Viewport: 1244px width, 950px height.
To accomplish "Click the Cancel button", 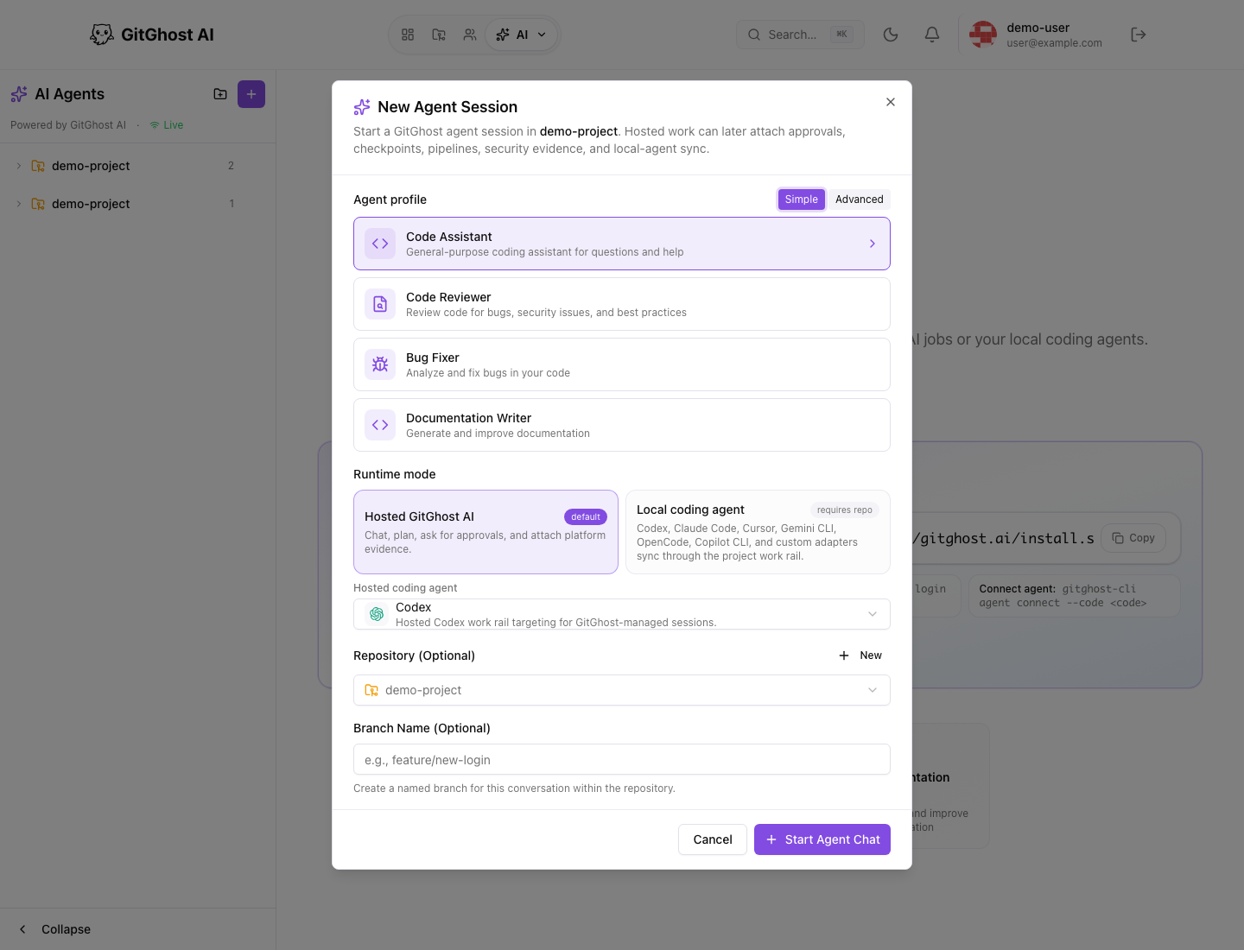I will coord(713,839).
